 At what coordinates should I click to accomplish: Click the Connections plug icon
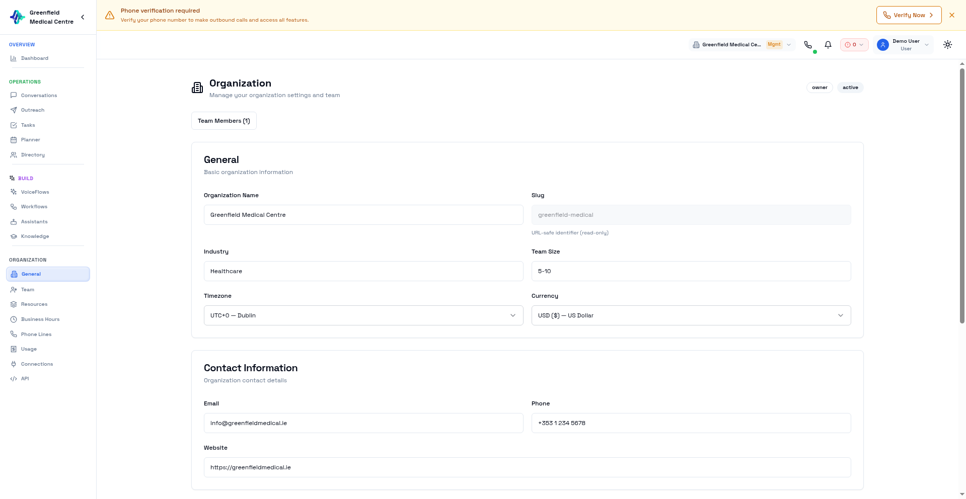[x=14, y=364]
